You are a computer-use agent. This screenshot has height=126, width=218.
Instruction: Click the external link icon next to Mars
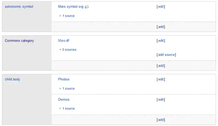[x=68, y=41]
